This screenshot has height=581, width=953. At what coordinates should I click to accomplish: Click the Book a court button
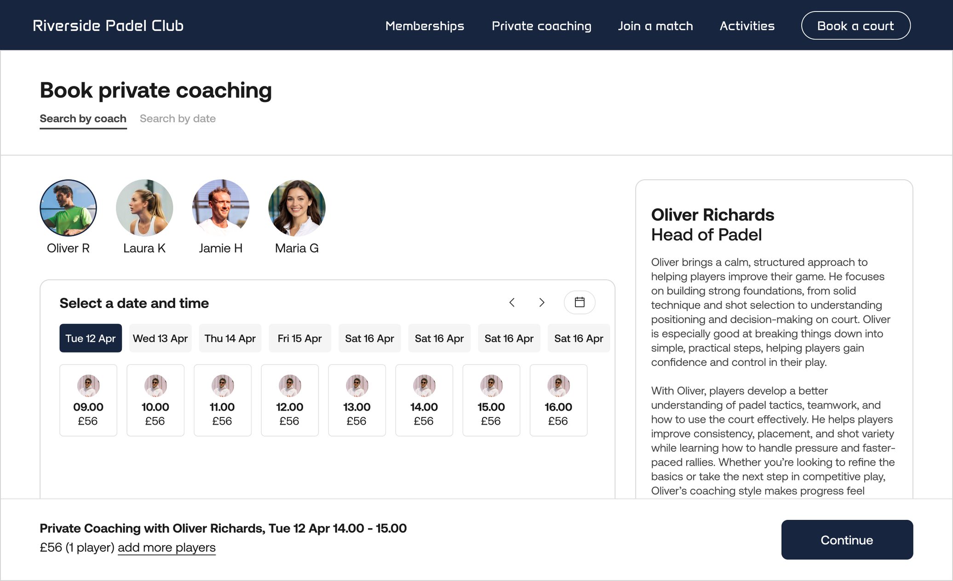coord(855,26)
